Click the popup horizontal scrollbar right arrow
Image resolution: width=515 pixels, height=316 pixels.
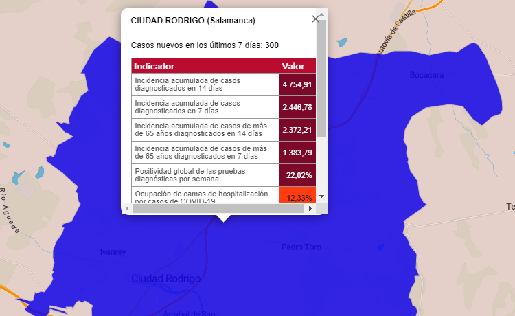tap(310, 208)
